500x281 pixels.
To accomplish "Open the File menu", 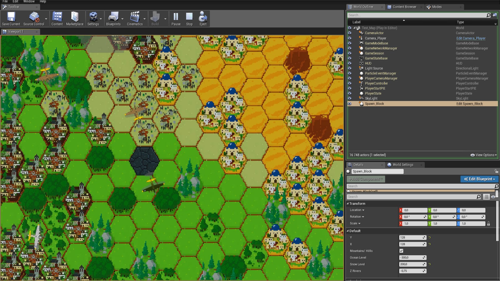I will click(5, 2).
